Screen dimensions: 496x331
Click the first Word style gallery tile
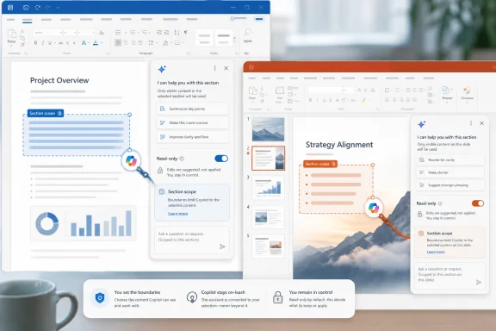[x=204, y=38]
